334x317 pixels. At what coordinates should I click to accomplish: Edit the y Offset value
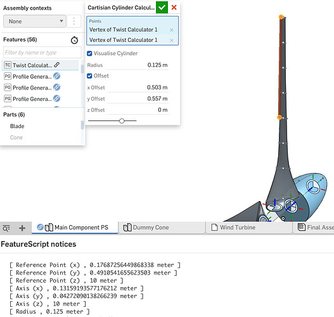(x=138, y=99)
